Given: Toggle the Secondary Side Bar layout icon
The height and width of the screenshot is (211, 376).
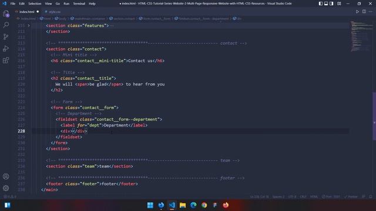Looking at the screenshot, I should 331,4.
